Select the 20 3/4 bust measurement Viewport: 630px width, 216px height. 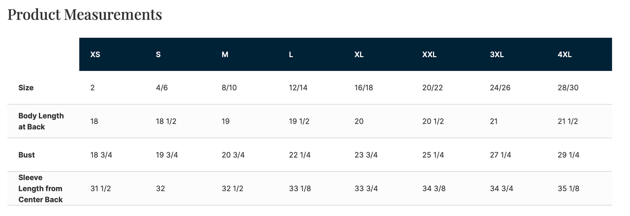click(x=233, y=155)
